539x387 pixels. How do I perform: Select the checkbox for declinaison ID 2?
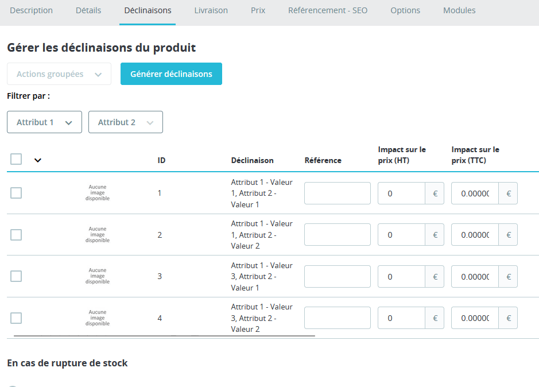(16, 235)
